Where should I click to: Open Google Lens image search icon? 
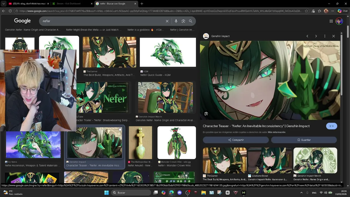[x=183, y=21]
